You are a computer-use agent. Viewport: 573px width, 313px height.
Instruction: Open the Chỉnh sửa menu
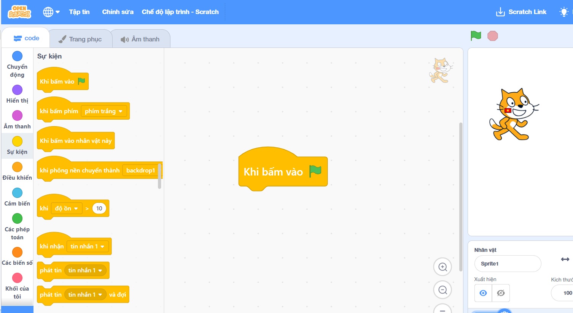[x=118, y=12]
